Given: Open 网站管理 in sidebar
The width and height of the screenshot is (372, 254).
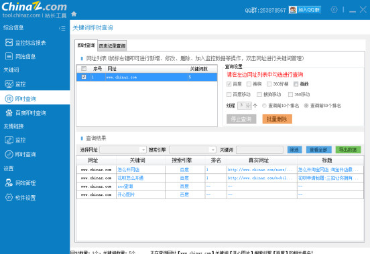Looking at the screenshot, I should coord(25,183).
